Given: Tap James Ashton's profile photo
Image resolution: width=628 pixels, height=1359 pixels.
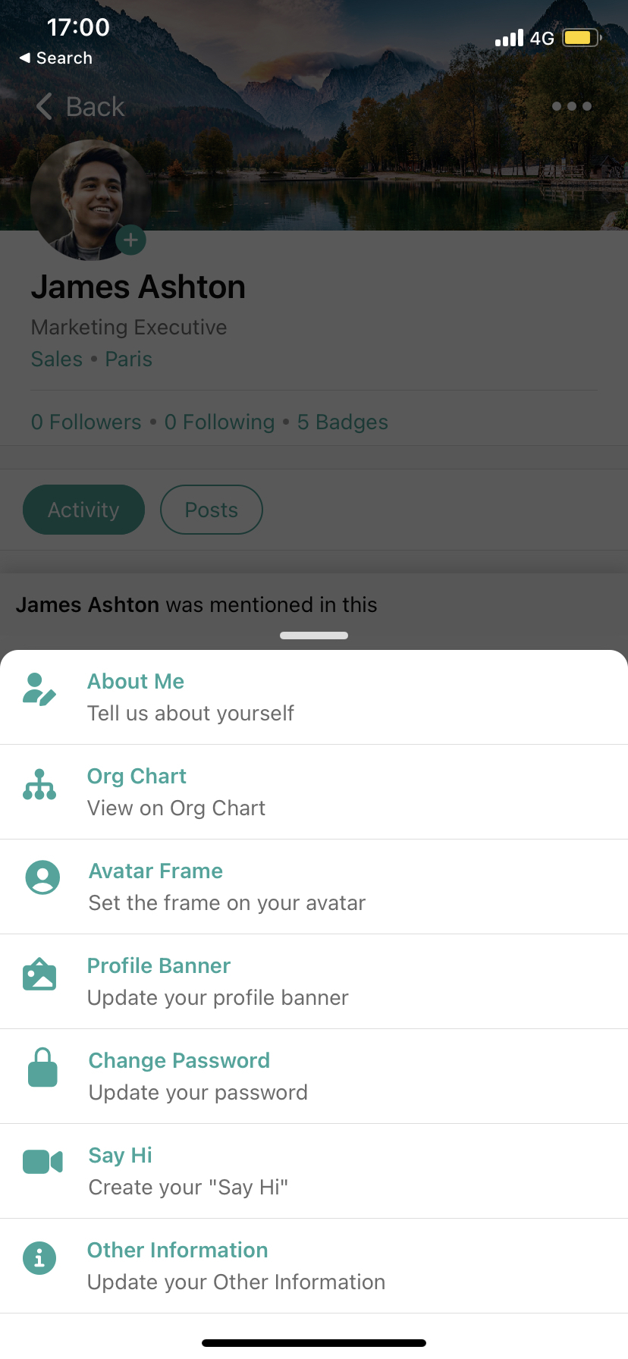Looking at the screenshot, I should click(x=89, y=200).
